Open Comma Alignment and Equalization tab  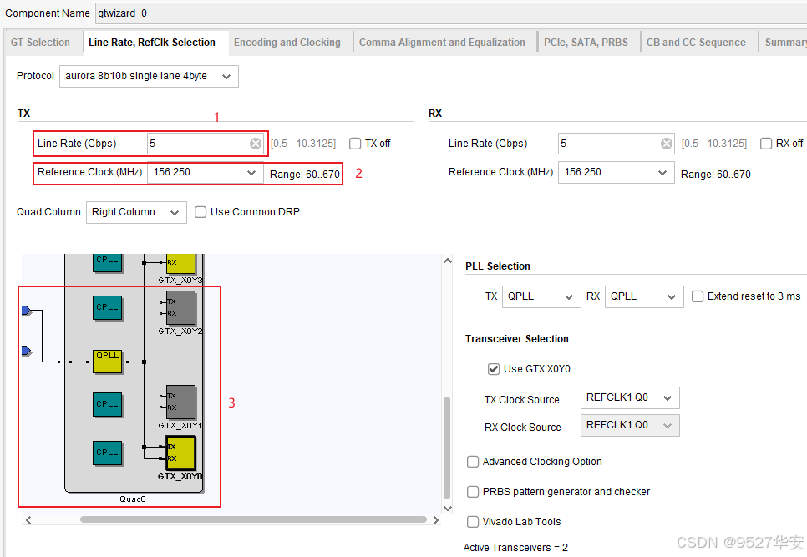442,43
